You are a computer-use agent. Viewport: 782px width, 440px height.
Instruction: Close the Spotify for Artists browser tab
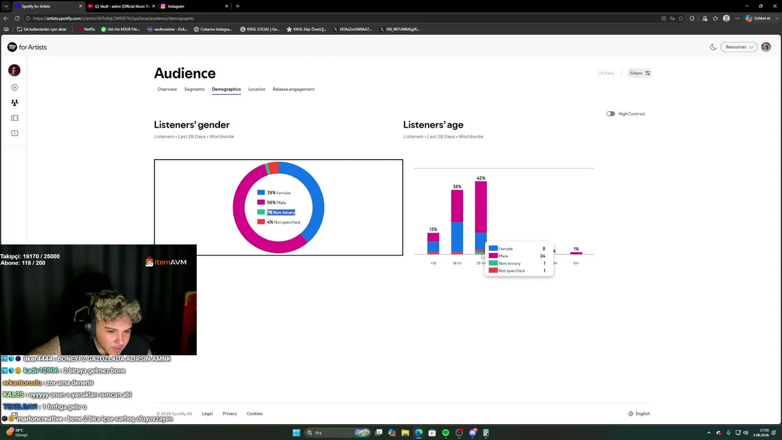click(80, 6)
